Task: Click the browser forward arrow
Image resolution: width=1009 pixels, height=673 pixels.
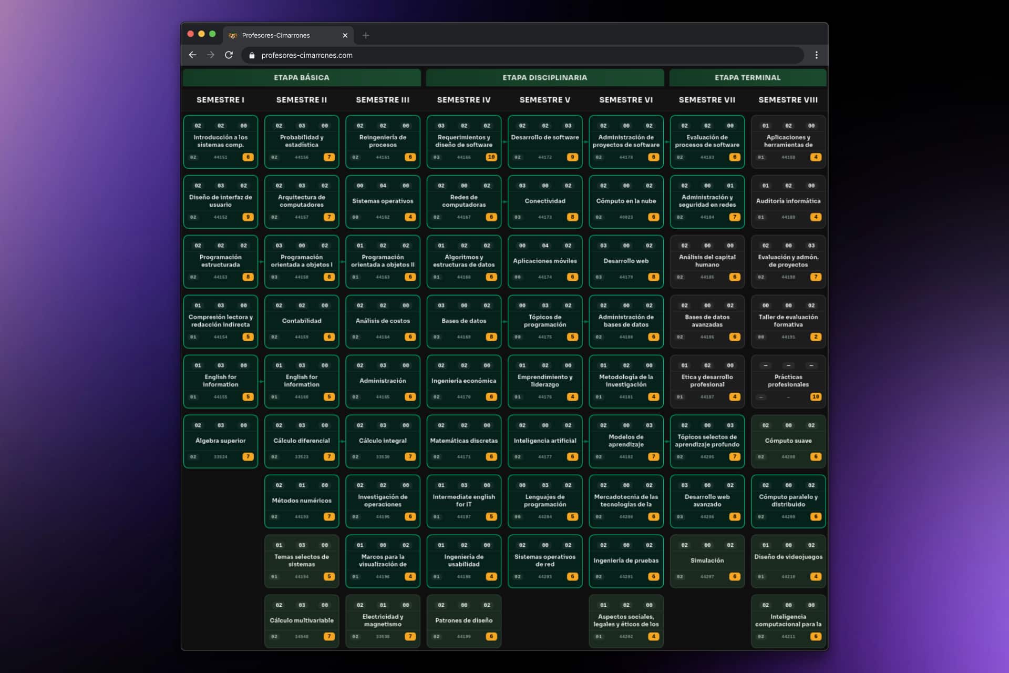Action: coord(211,55)
